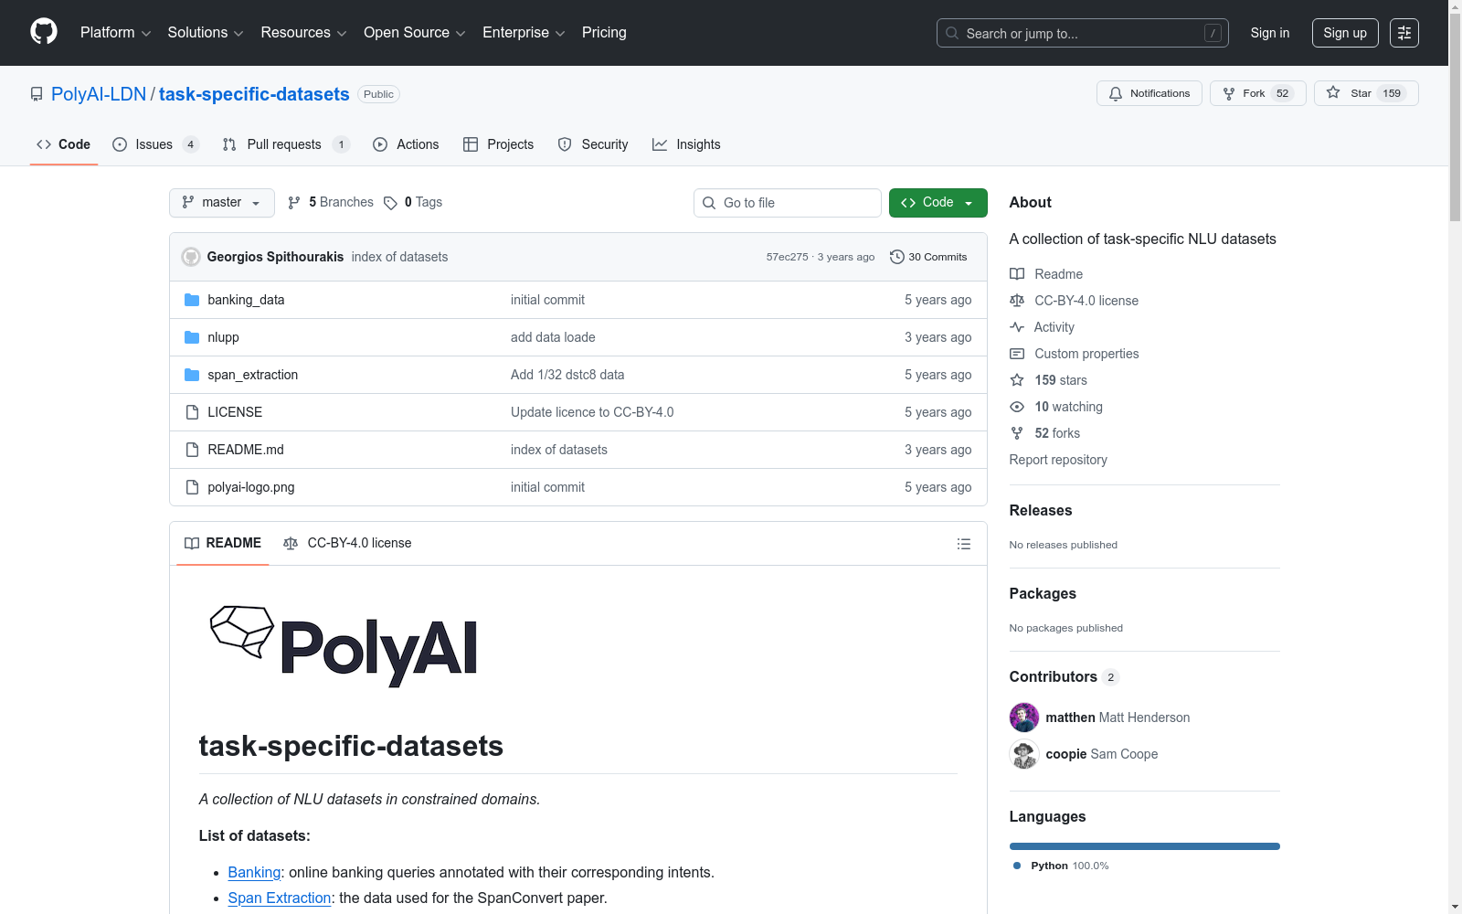Click Report repository link
Screen dimensions: 1462x914
point(1058,460)
